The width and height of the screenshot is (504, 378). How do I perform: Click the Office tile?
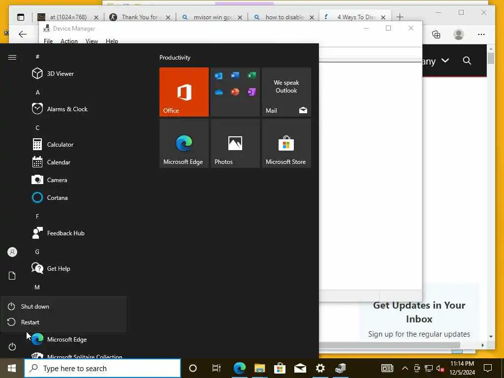(x=184, y=92)
